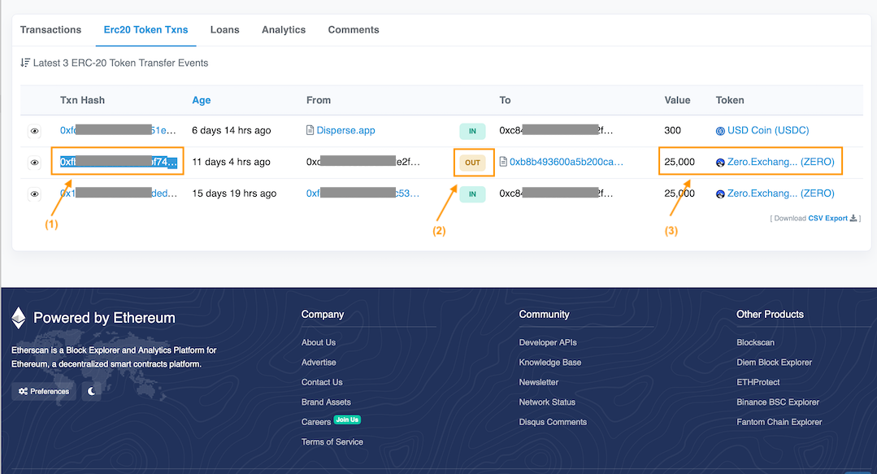The width and height of the screenshot is (877, 474).
Task: Click the 25,000 value in the 15 days row
Action: pyautogui.click(x=679, y=193)
